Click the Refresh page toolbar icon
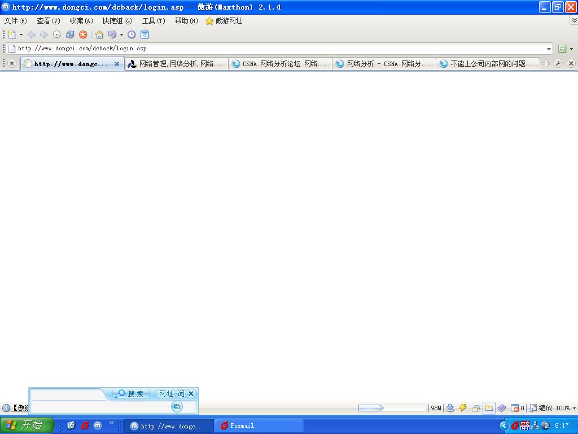This screenshot has width=578, height=434. pos(70,34)
